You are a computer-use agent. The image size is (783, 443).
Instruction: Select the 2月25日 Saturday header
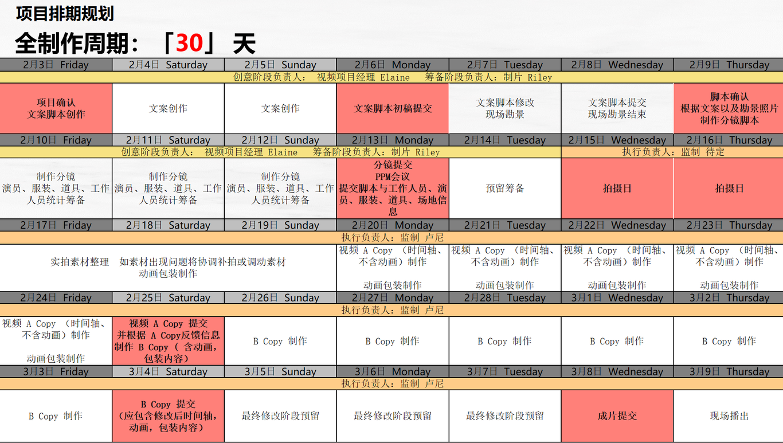coord(169,297)
